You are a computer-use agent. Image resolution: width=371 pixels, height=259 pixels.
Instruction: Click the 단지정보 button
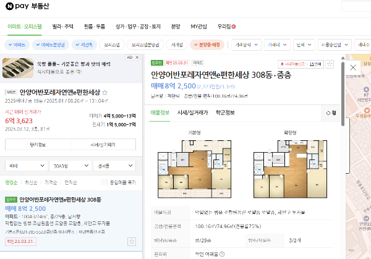pyautogui.click(x=38, y=145)
